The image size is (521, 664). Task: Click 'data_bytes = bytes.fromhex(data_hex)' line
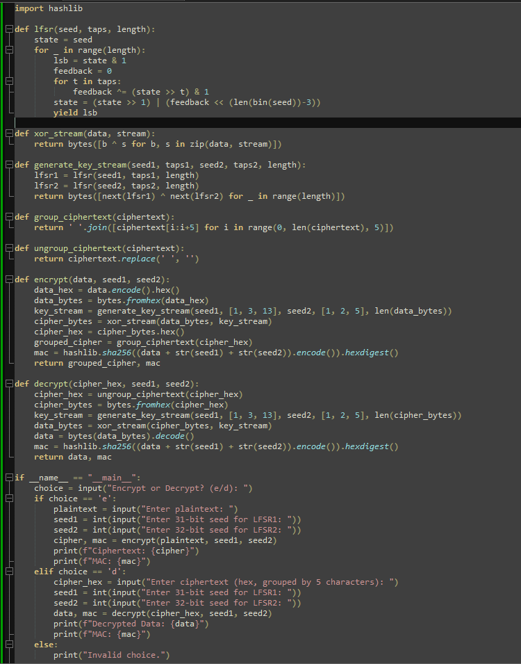click(x=122, y=300)
